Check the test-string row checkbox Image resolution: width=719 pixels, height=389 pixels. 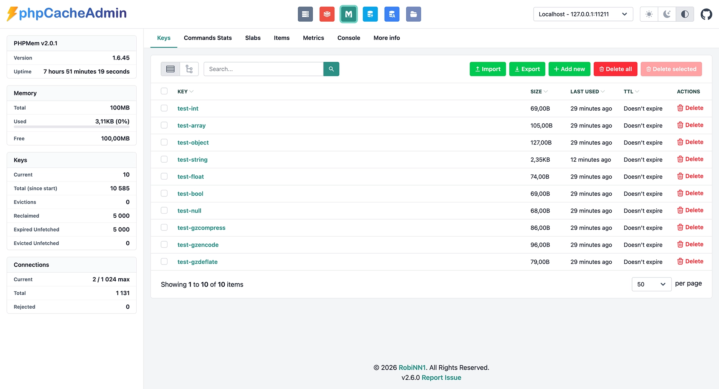[164, 159]
